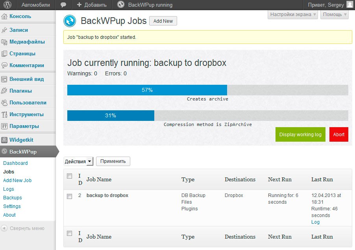Image resolution: width=355 pixels, height=250 pixels.
Task: Click the Комментарии speech bubble icon
Action: (4, 65)
